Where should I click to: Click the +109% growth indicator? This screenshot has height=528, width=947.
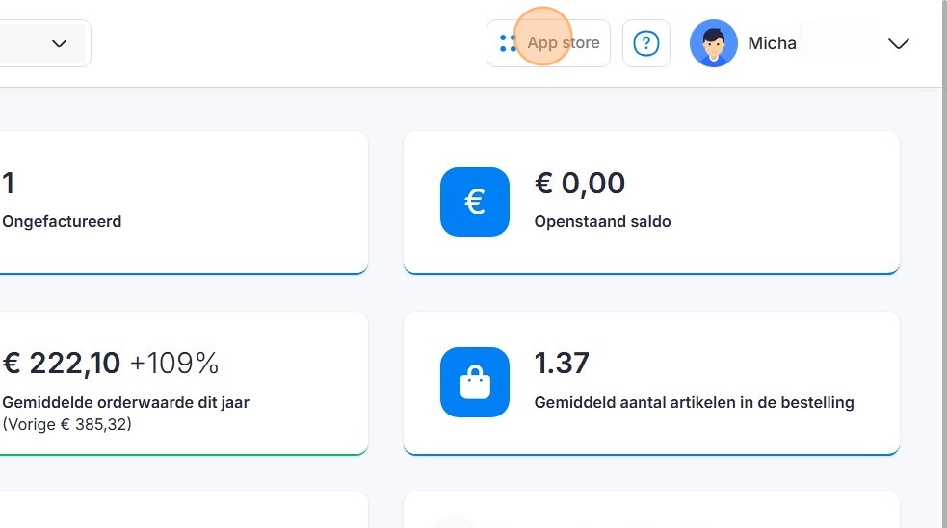pyautogui.click(x=174, y=363)
